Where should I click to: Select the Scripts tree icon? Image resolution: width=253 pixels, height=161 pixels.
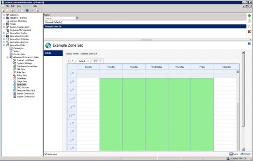(11, 51)
